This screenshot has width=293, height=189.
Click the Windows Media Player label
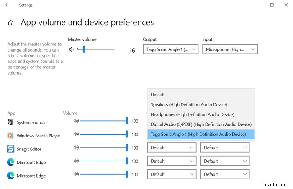[x=39, y=136]
